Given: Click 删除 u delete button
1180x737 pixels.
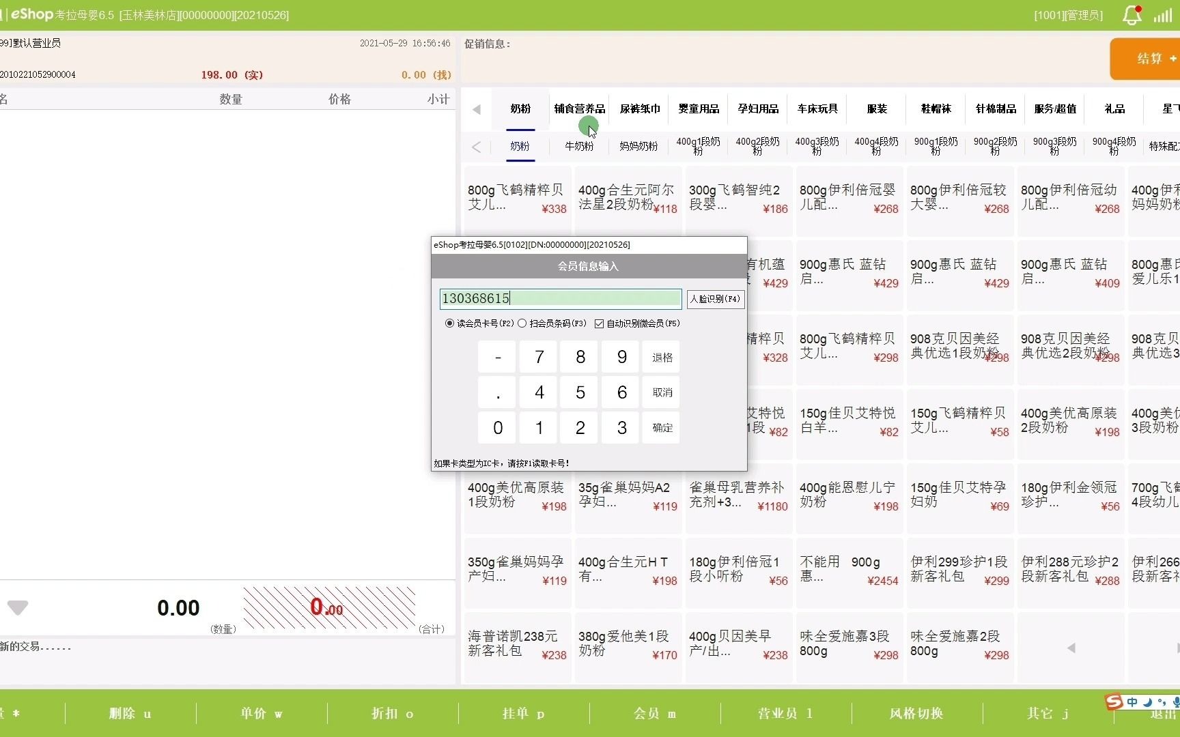Looking at the screenshot, I should click(130, 713).
